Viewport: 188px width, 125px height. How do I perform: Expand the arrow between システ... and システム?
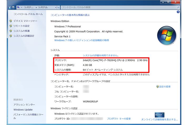pos(36,7)
